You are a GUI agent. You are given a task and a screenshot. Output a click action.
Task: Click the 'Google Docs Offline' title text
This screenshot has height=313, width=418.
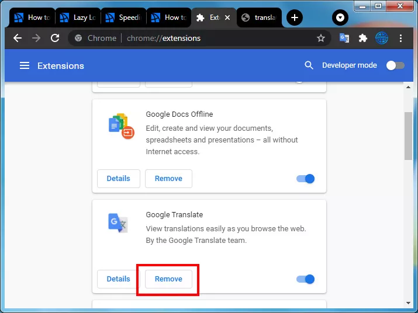point(179,114)
